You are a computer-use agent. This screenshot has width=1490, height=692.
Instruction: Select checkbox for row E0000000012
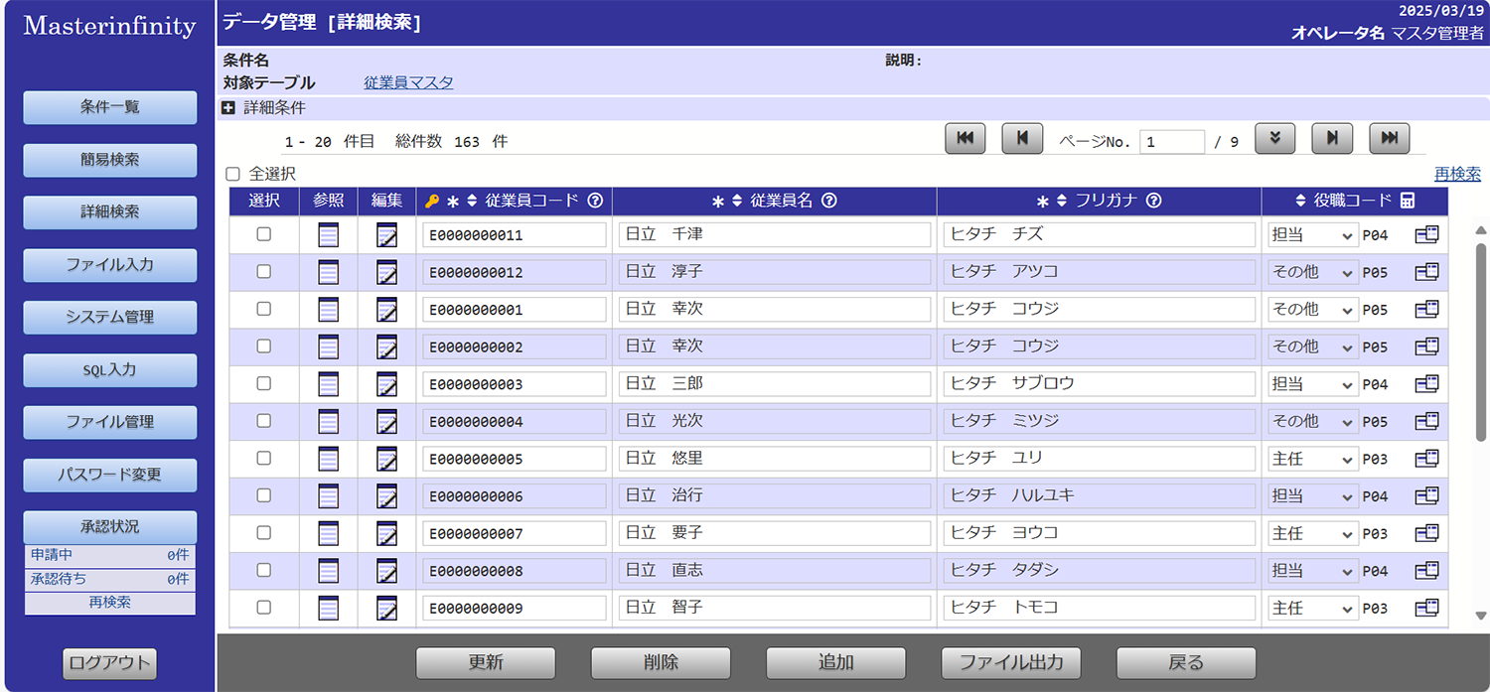point(263,272)
